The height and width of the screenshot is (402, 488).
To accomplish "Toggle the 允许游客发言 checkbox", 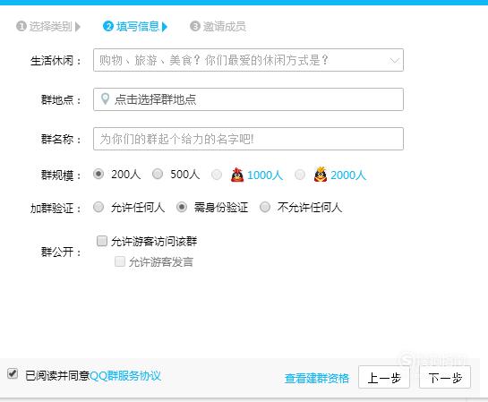I will 120,261.
